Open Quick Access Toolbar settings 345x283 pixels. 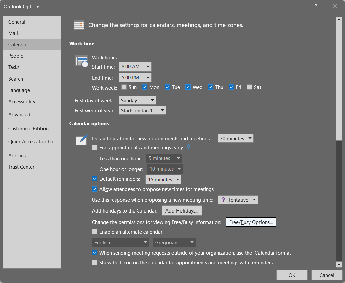click(32, 142)
